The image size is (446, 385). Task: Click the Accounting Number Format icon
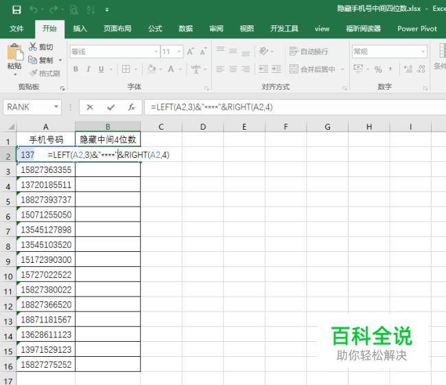(358, 69)
